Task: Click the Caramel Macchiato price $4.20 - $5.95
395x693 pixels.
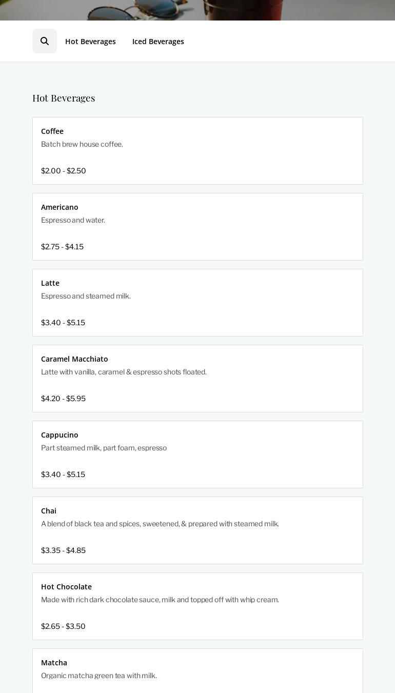Action: 63,399
